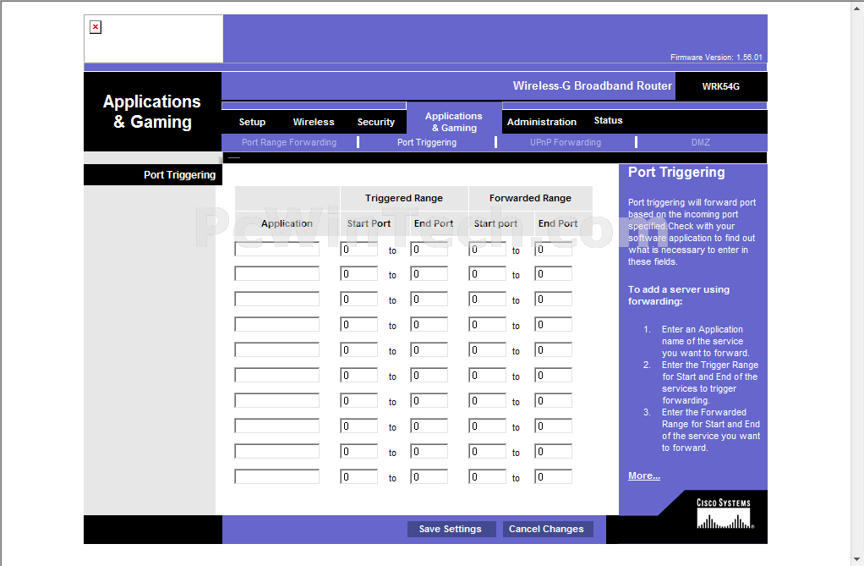Focus the Application name field in row six
The image size is (864, 566).
point(276,376)
